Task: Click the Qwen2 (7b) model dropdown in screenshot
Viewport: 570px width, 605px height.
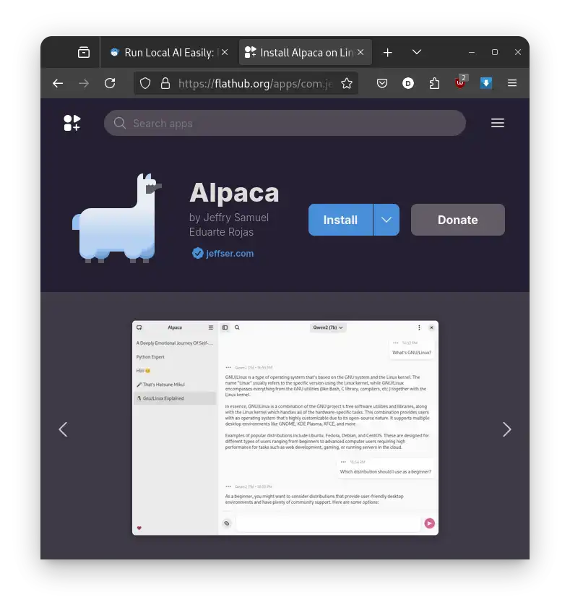Action: (328, 327)
